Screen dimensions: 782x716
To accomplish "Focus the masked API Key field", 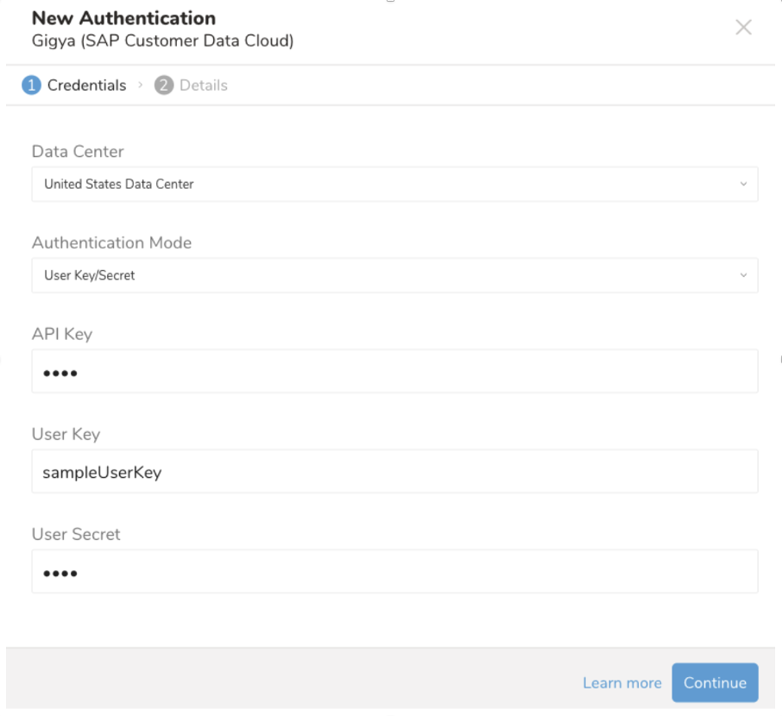I will pyautogui.click(x=394, y=372).
